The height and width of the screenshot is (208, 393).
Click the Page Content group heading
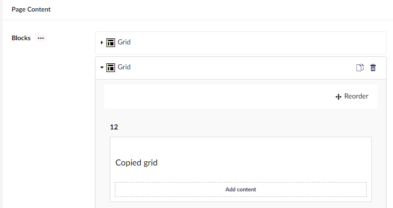[x=31, y=10]
